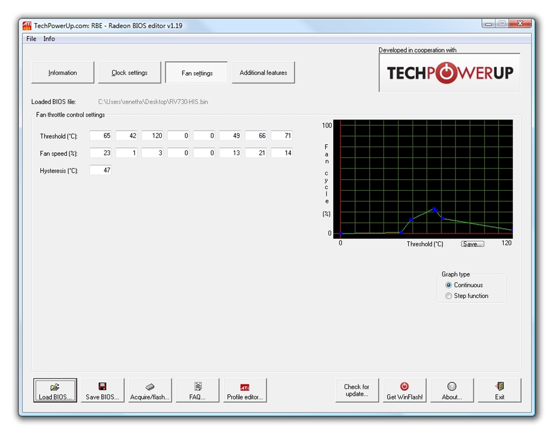
Task: Click Check for update button
Action: pos(357,390)
